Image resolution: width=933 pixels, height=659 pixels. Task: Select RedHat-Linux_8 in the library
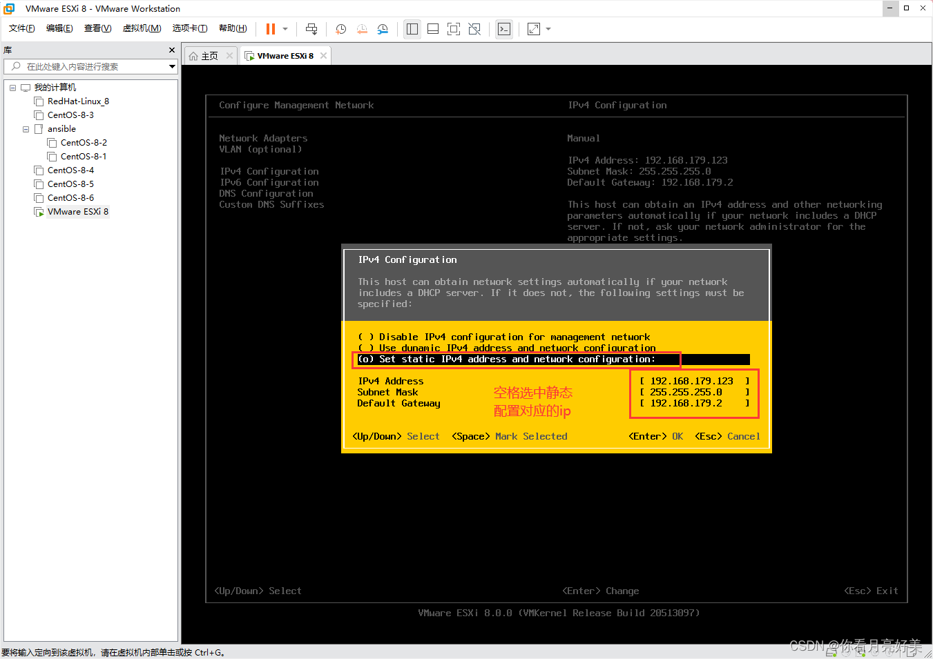[78, 101]
